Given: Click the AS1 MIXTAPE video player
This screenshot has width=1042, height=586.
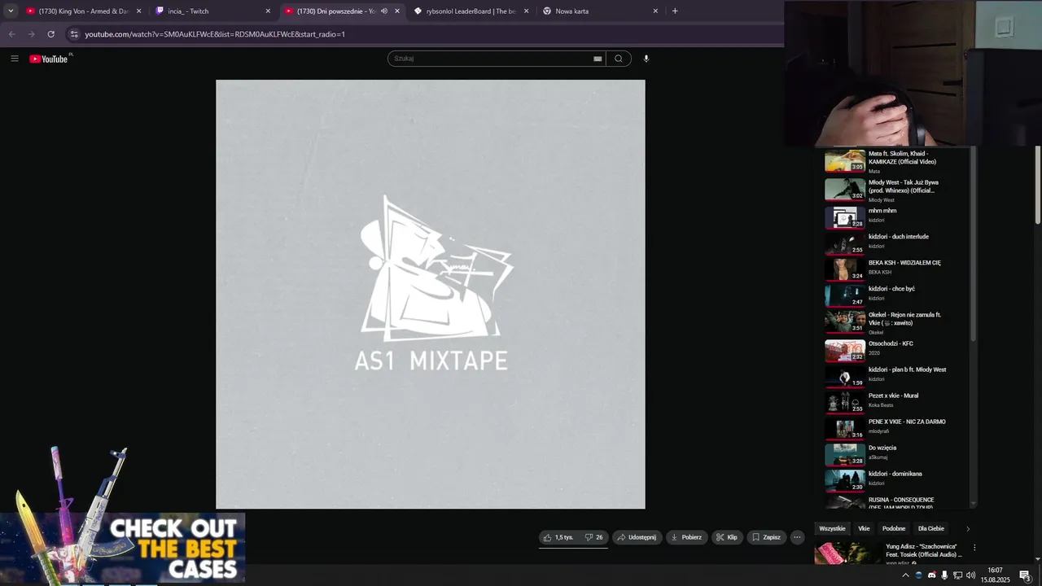Looking at the screenshot, I should tap(431, 294).
